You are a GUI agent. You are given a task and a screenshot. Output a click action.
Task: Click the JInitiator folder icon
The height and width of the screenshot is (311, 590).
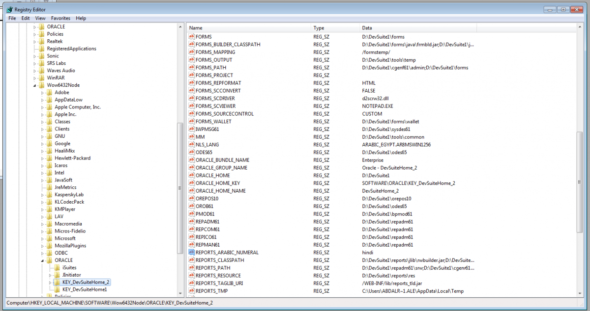pyautogui.click(x=58, y=275)
